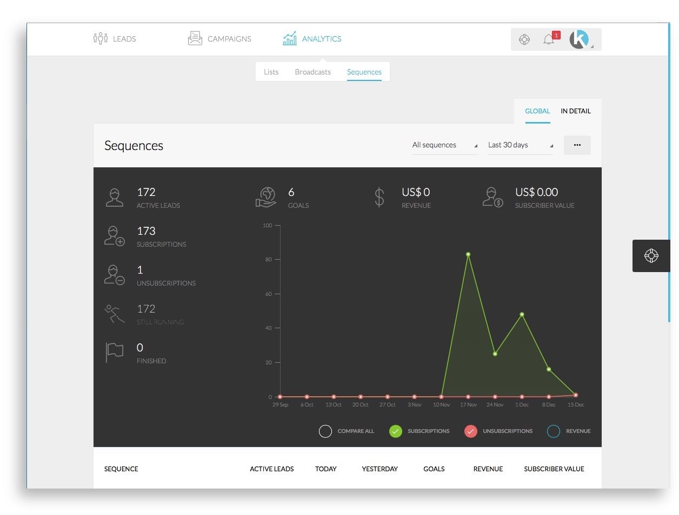Screen dimensions: 679x515
Task: Enable the Revenue chart series
Action: click(x=554, y=431)
